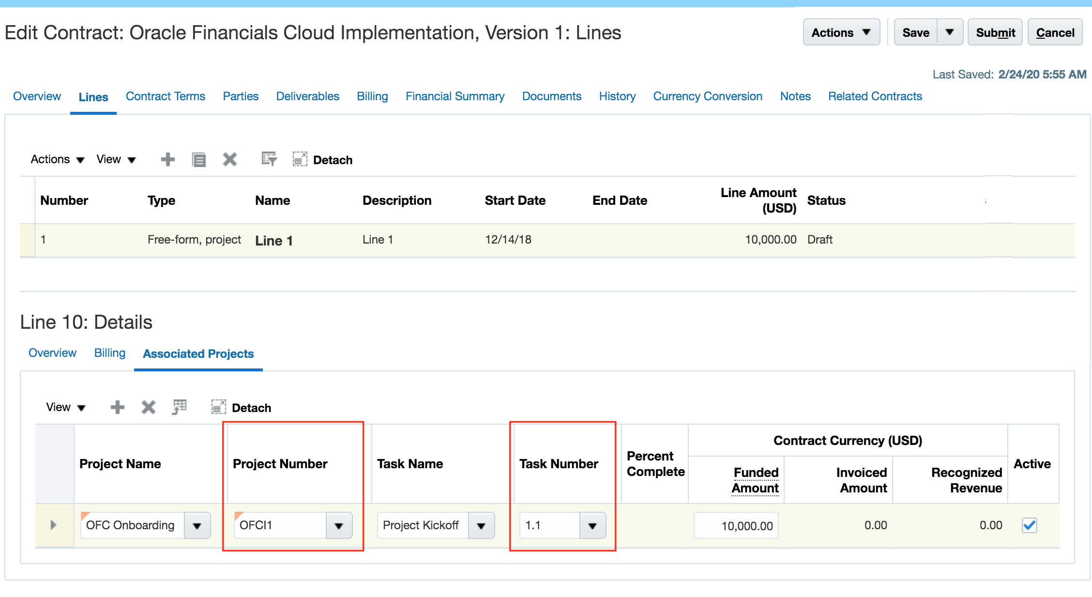
Task: Click the Cancel button
Action: [x=1055, y=32]
